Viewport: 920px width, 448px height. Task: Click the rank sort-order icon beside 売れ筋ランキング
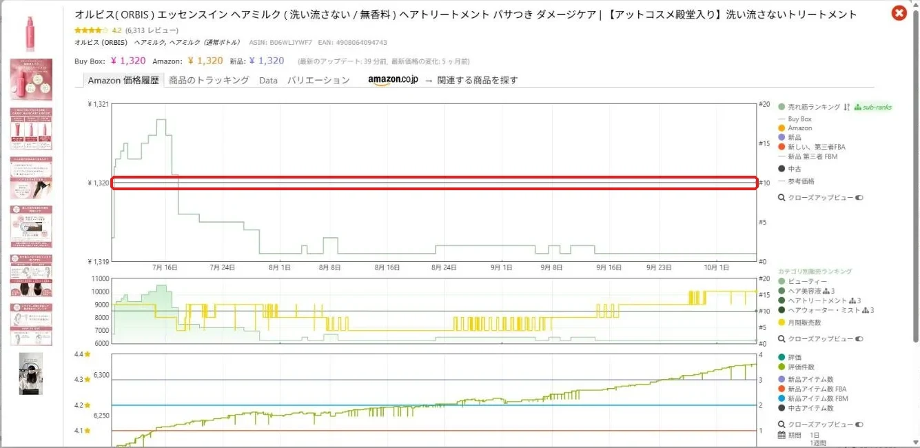pos(847,107)
